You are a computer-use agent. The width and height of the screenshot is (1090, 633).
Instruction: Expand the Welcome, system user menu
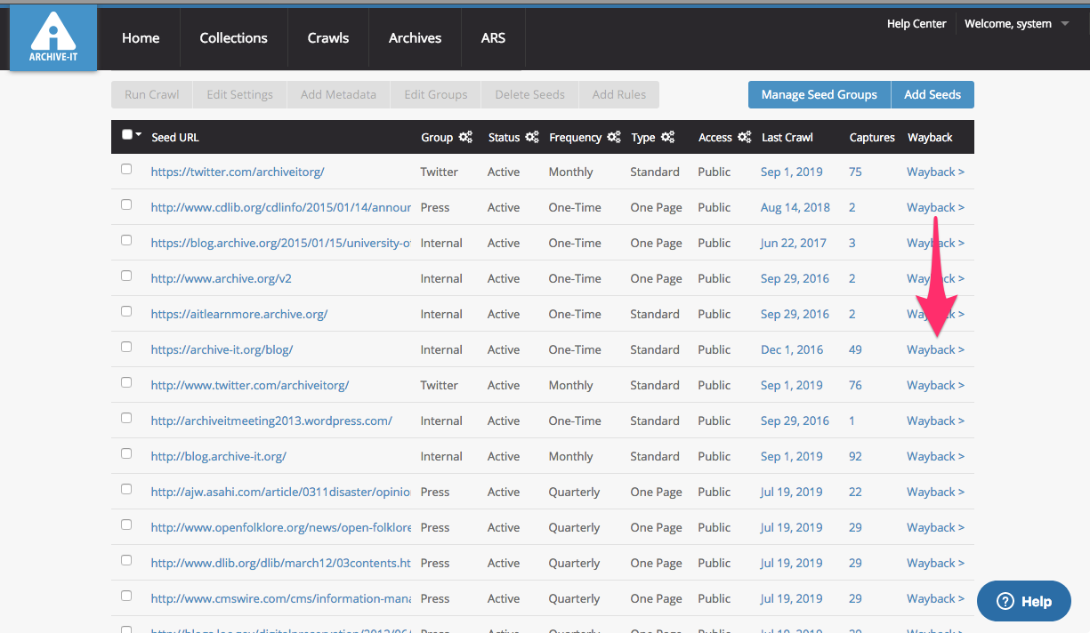tap(1065, 24)
